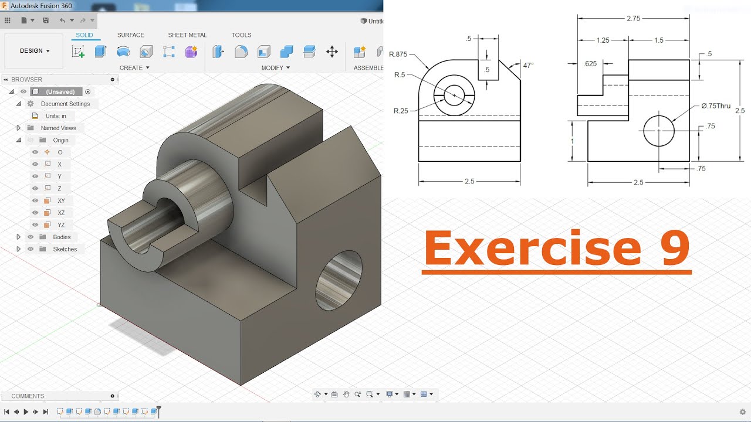Collapse the Origin folder
The height and width of the screenshot is (422, 751).
[x=18, y=140]
